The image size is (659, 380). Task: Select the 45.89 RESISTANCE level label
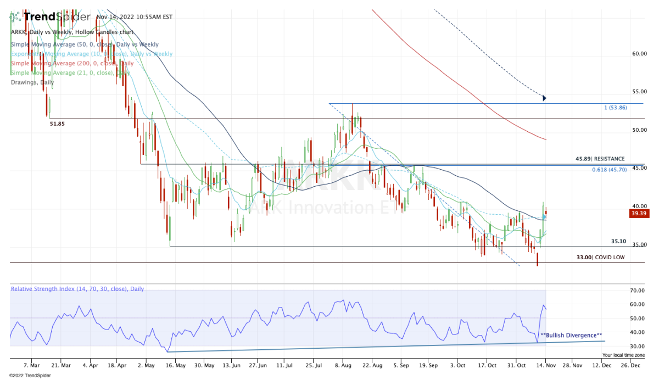600,159
